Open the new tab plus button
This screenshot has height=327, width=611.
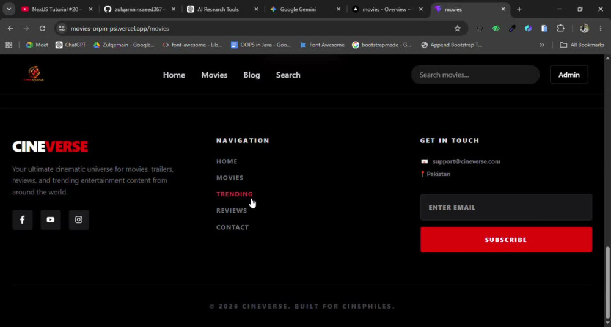click(x=519, y=9)
